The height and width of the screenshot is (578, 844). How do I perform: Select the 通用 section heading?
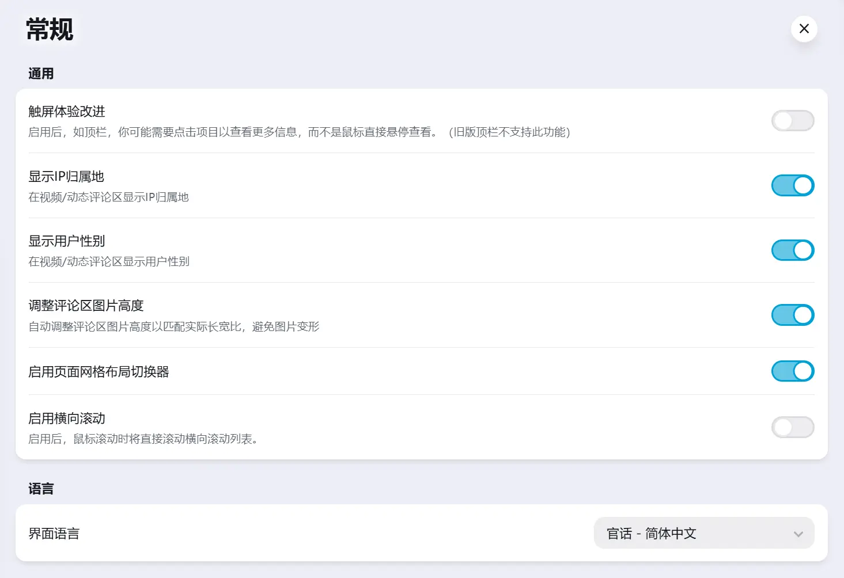(x=41, y=74)
